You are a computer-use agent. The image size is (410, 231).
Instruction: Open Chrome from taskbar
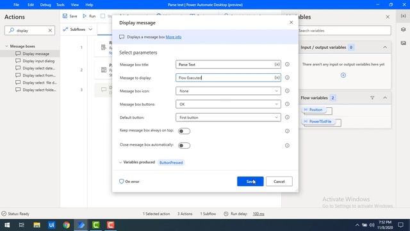pos(66,225)
